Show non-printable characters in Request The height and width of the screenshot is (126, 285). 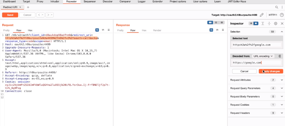103,30
